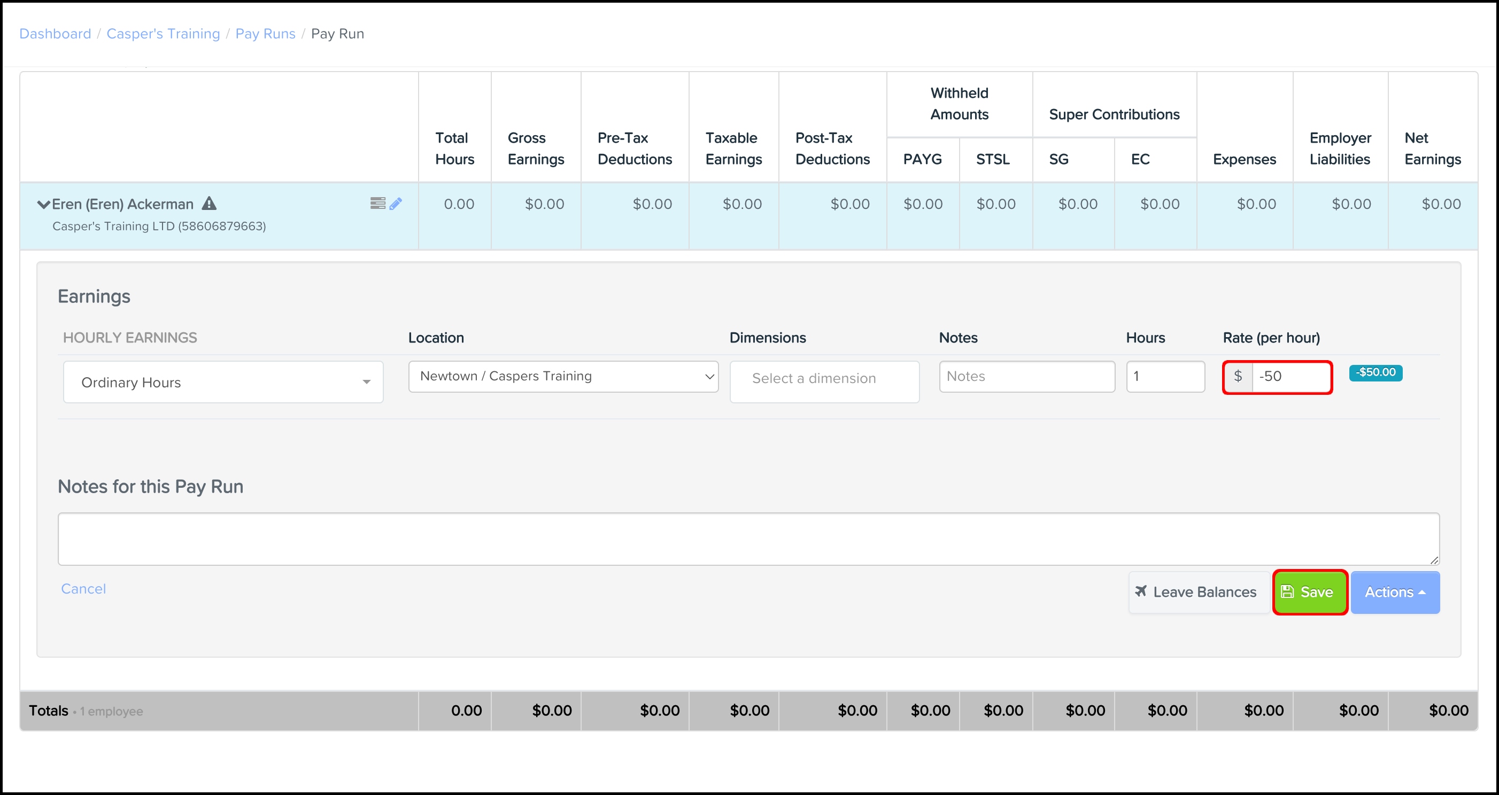
Task: Click the warning triangle beside Eren Ackerman
Action: pos(209,204)
